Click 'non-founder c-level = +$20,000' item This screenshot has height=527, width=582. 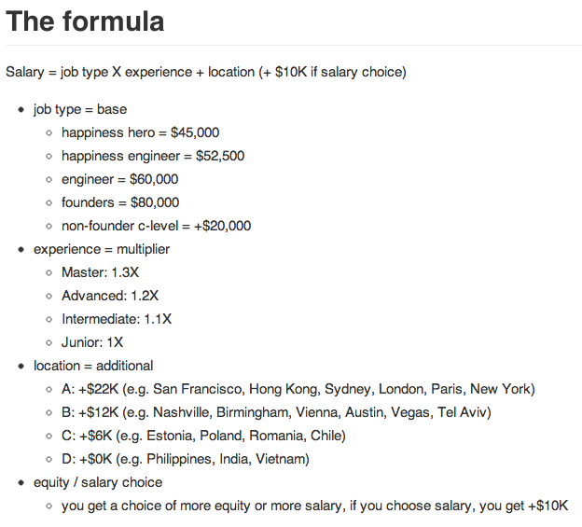tap(157, 226)
